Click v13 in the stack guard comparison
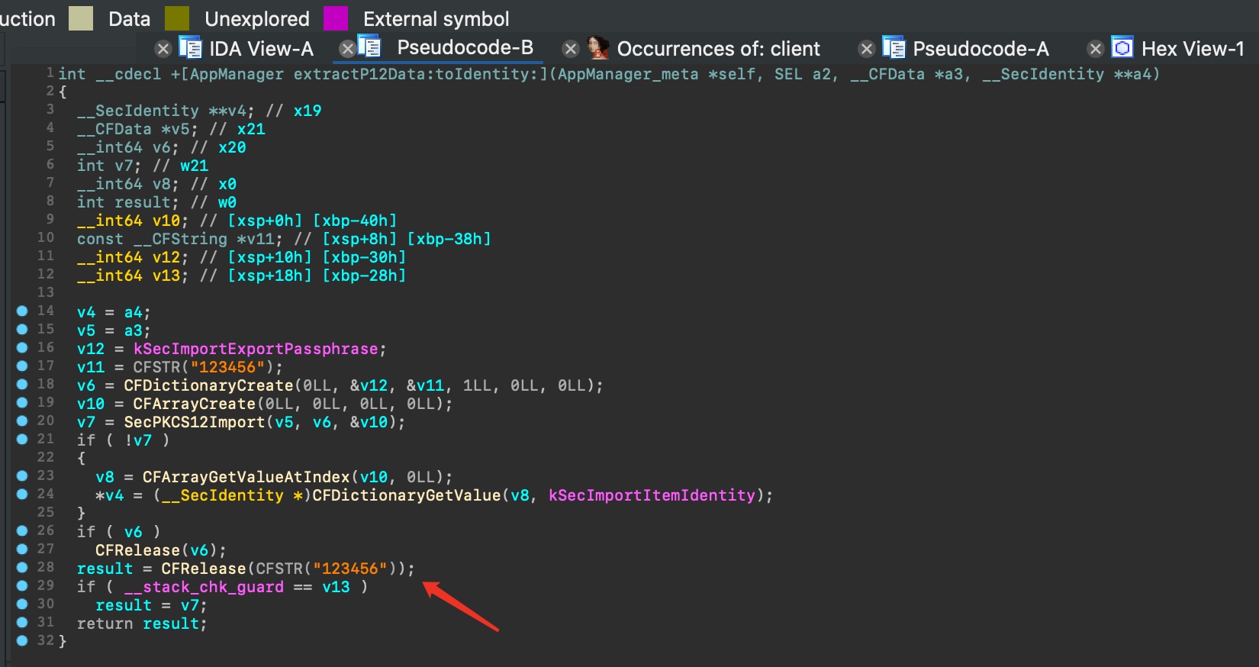Image resolution: width=1259 pixels, height=667 pixels. [x=336, y=587]
